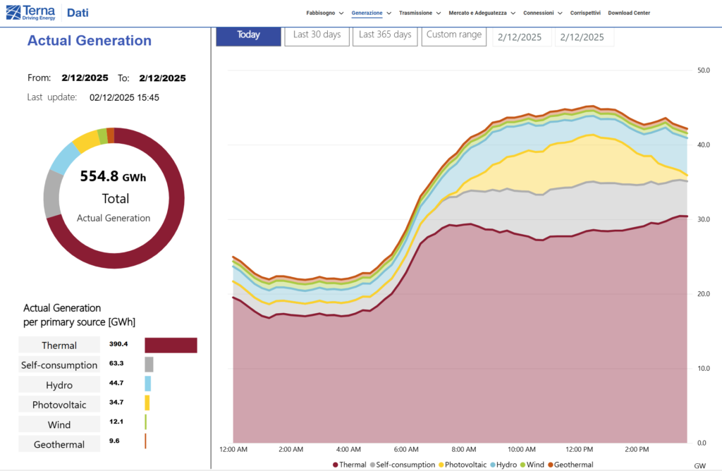Click the 50.0 y-axis label

pyautogui.click(x=703, y=71)
